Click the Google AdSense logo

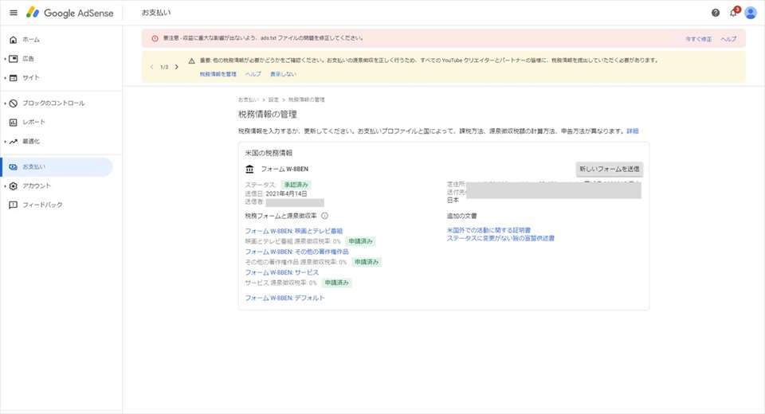click(70, 13)
